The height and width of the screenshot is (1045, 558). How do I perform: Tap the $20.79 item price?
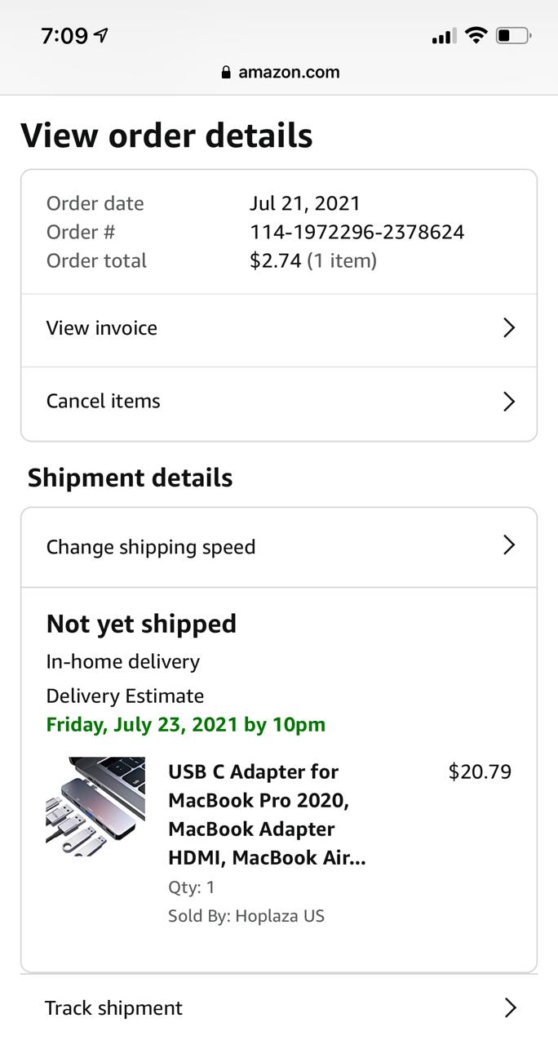[480, 772]
